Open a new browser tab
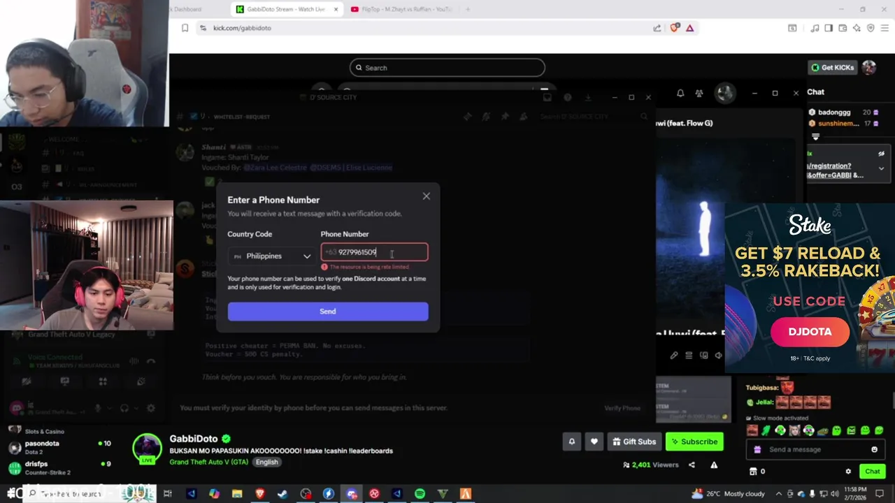Screen dimensions: 895x503 (x=468, y=9)
